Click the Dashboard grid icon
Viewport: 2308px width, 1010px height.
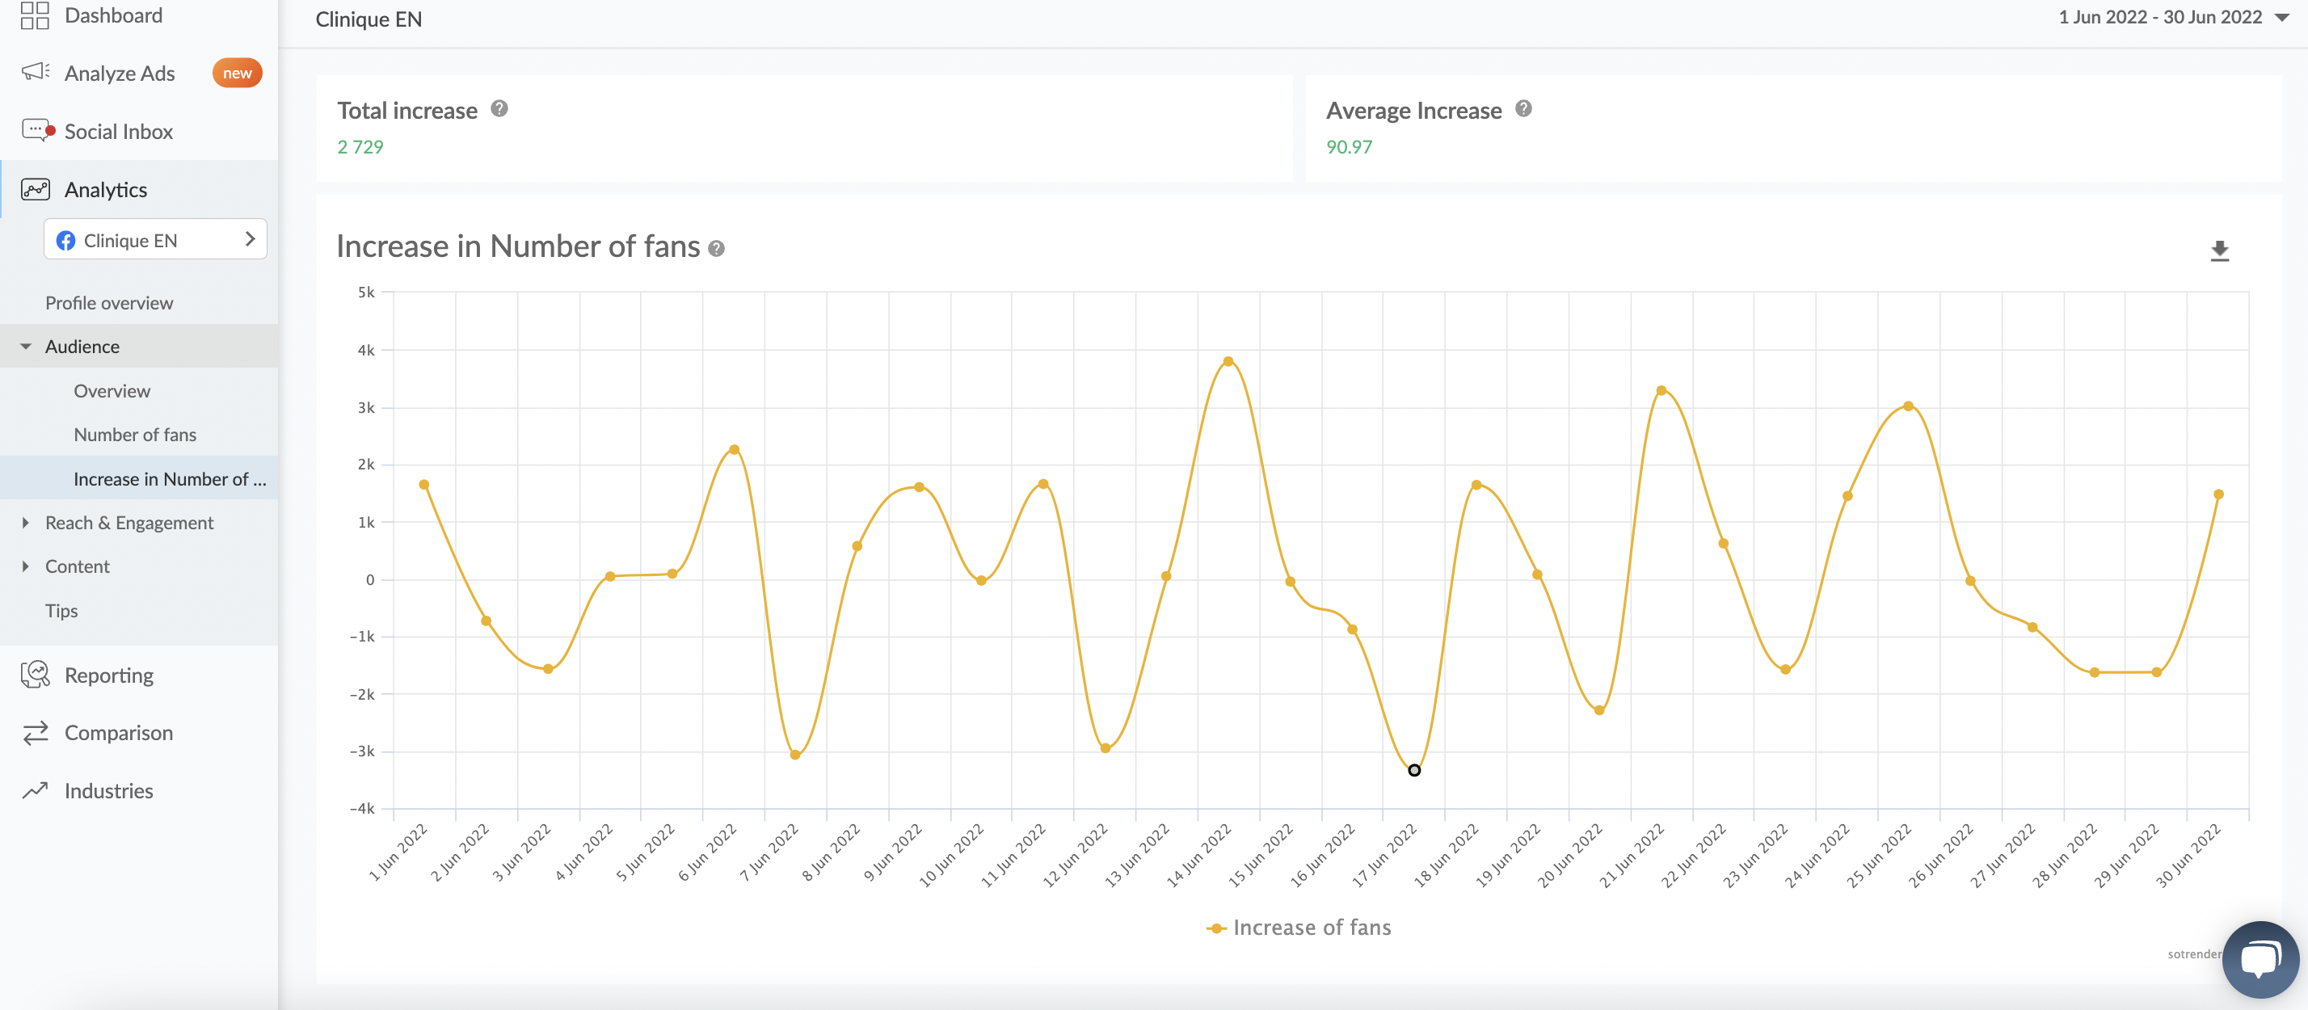tap(34, 15)
